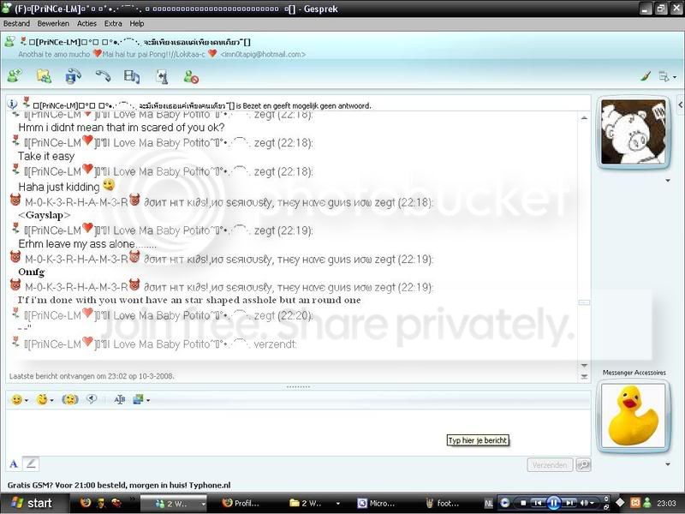Image resolution: width=685 pixels, height=514 pixels.
Task: Click the Typhone.nl Gratis GSM ad link
Action: [119, 485]
